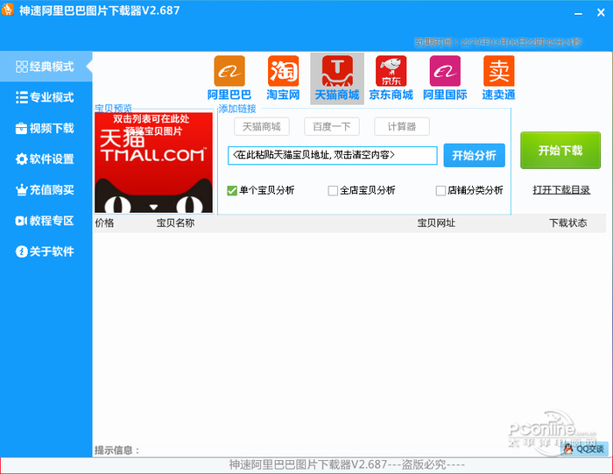Minimize the downloader window
613x474 pixels.
pyautogui.click(x=579, y=13)
